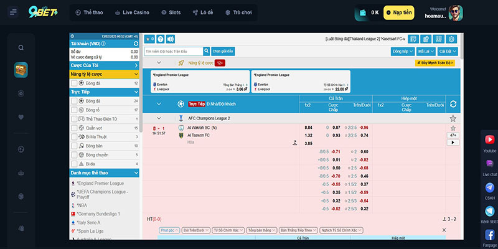This screenshot has width=498, height=249.
Task: Open the Dòng kép dropdown
Action: (402, 52)
